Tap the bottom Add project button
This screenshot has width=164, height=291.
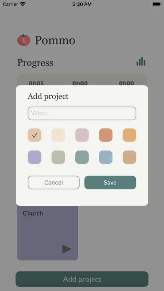(x=82, y=279)
